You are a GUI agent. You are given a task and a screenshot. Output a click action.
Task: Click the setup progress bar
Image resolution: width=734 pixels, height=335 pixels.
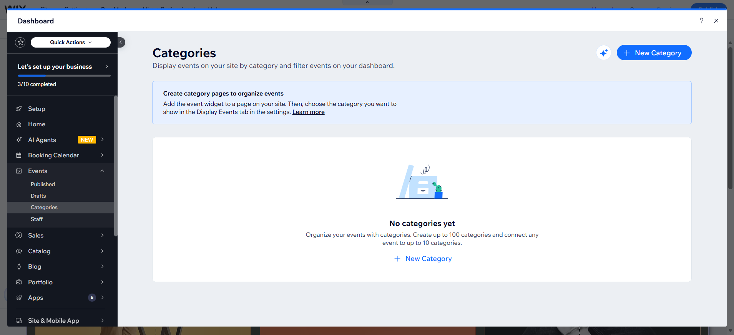[64, 76]
